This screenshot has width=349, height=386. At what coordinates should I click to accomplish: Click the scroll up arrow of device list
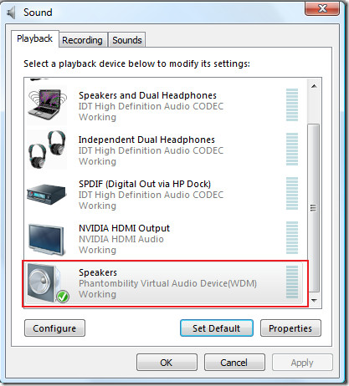314,86
